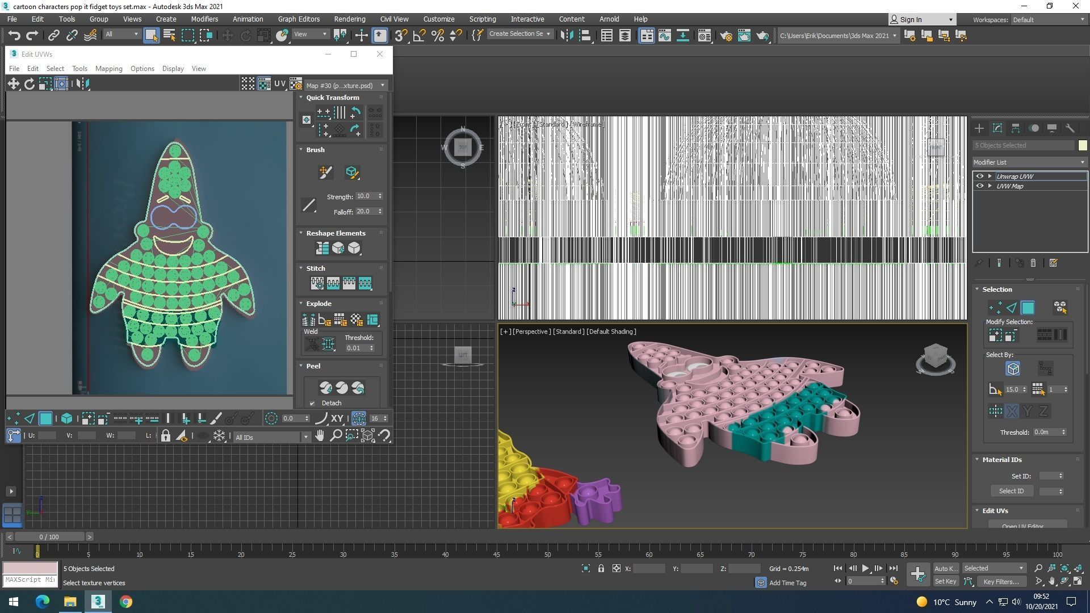
Task: Toggle visibility of UVW Map modifier
Action: [979, 186]
